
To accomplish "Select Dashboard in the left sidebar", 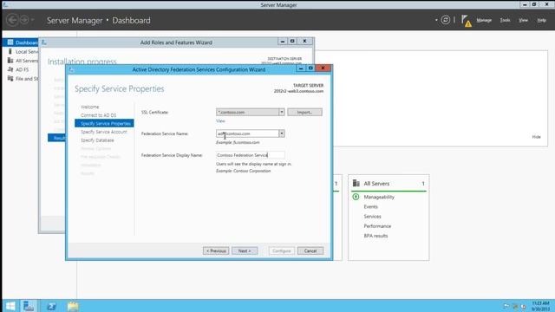I will 21,42.
